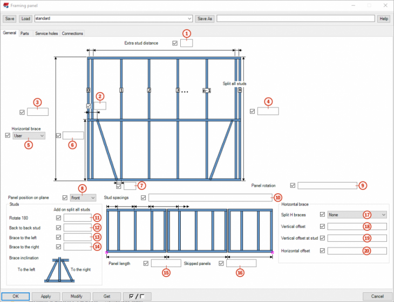Click the Stud spacings input field
Viewport: 394px width, 302px height.
point(210,198)
